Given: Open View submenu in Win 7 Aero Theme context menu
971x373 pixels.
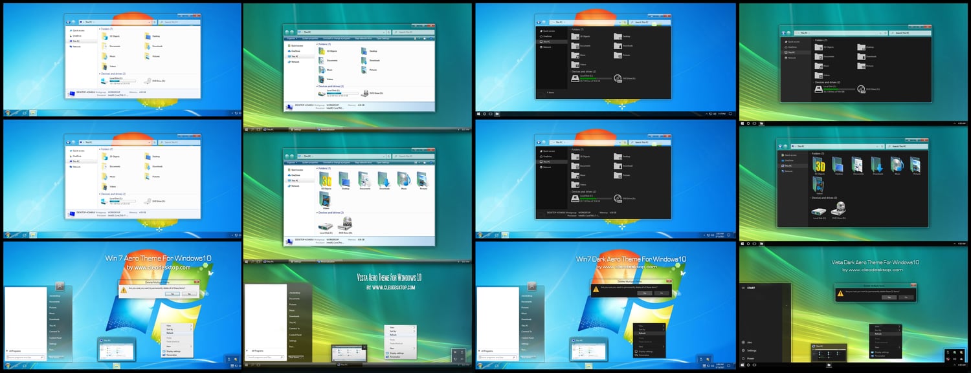Looking at the screenshot, I should point(178,326).
